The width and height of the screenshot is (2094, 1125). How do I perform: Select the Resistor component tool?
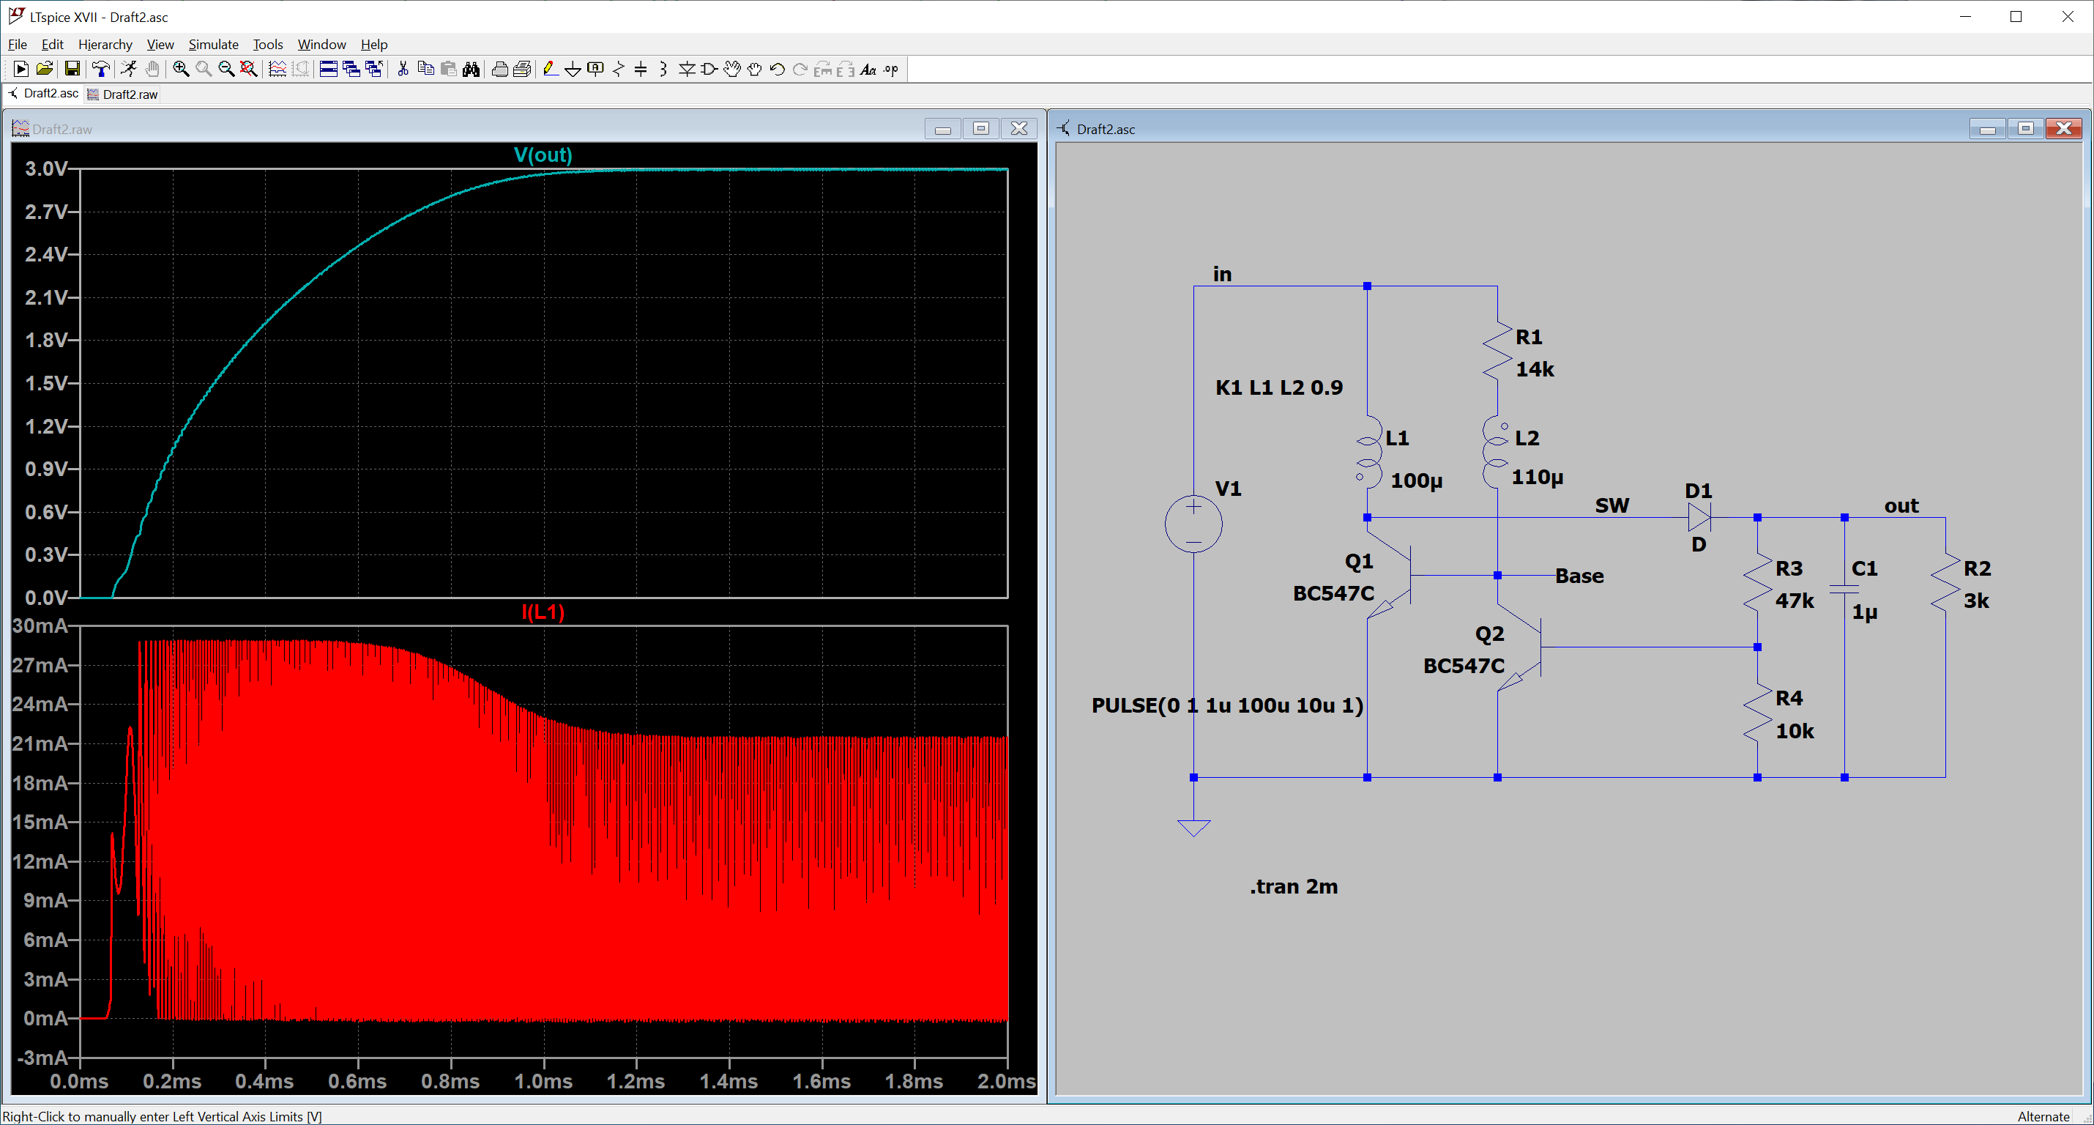(x=619, y=70)
